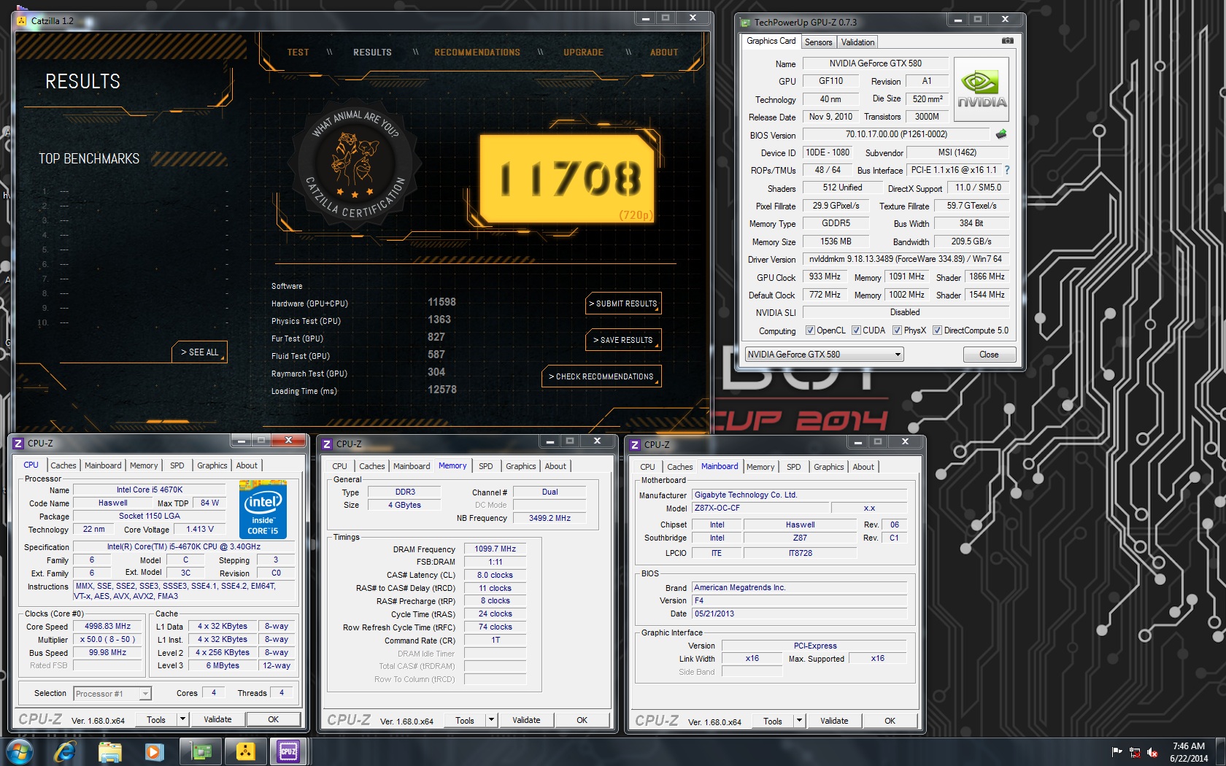
Task: Click the muted volume tray icon
Action: click(1152, 752)
